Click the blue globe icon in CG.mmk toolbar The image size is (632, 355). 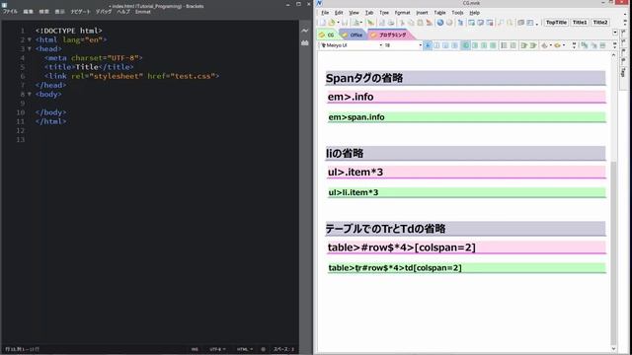point(440,23)
